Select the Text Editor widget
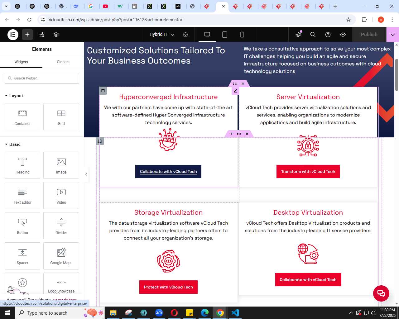The height and width of the screenshot is (319, 399). [x=22, y=195]
